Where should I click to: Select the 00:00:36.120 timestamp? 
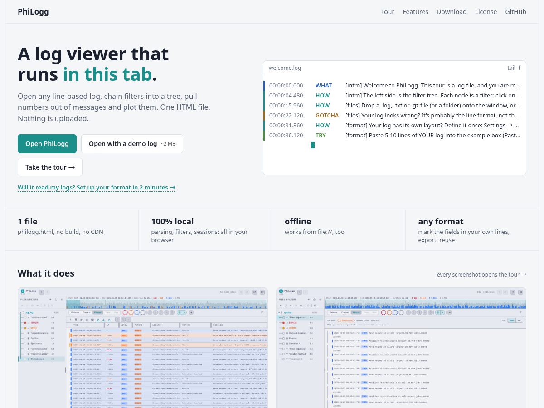286,136
